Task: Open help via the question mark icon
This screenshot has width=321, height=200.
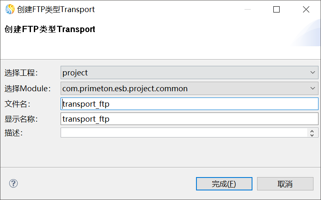Action: (x=13, y=183)
